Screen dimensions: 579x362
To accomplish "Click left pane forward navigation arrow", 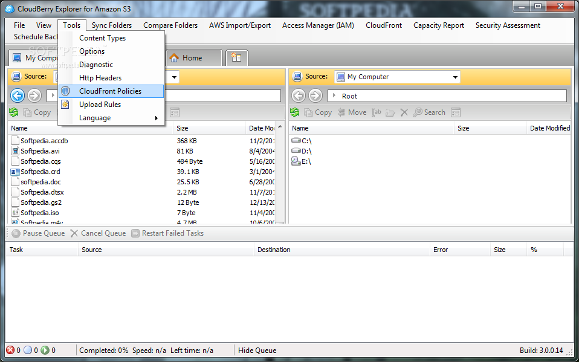I will (34, 96).
